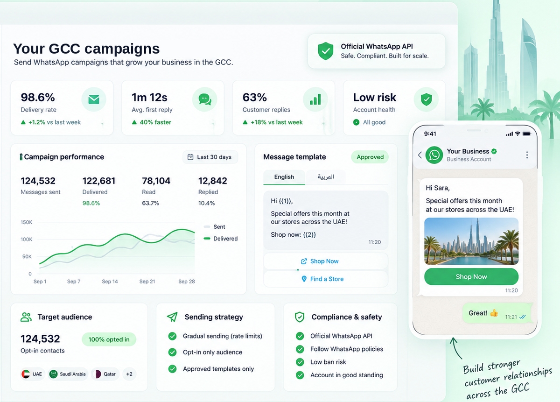
Task: Tap the green Shop Now button in phone
Action: pos(471,276)
